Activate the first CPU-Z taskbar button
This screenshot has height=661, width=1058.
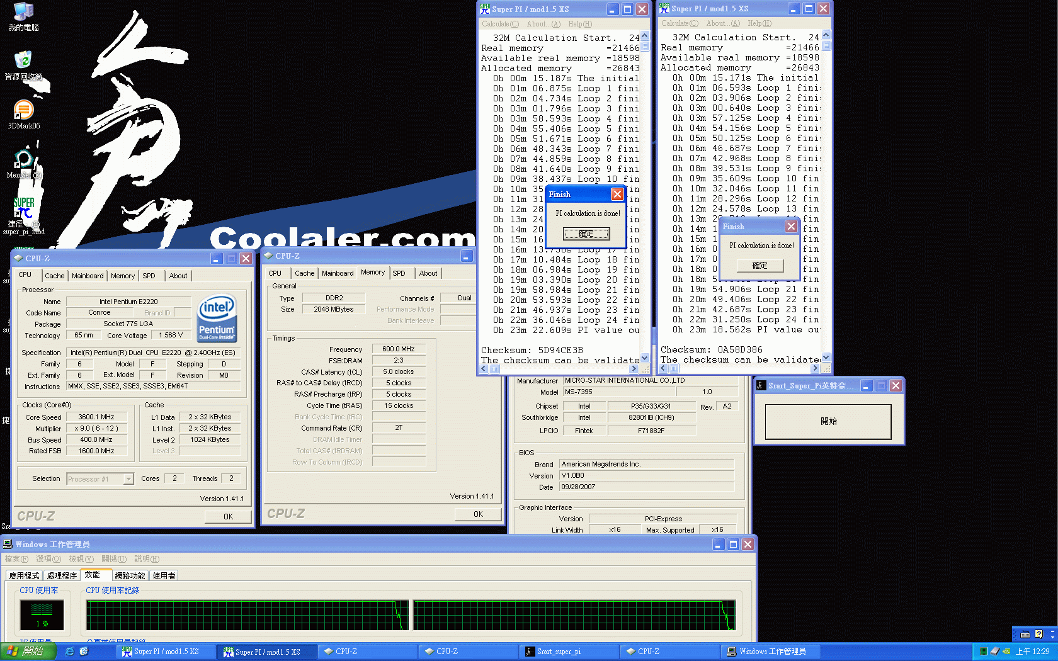pyautogui.click(x=367, y=652)
